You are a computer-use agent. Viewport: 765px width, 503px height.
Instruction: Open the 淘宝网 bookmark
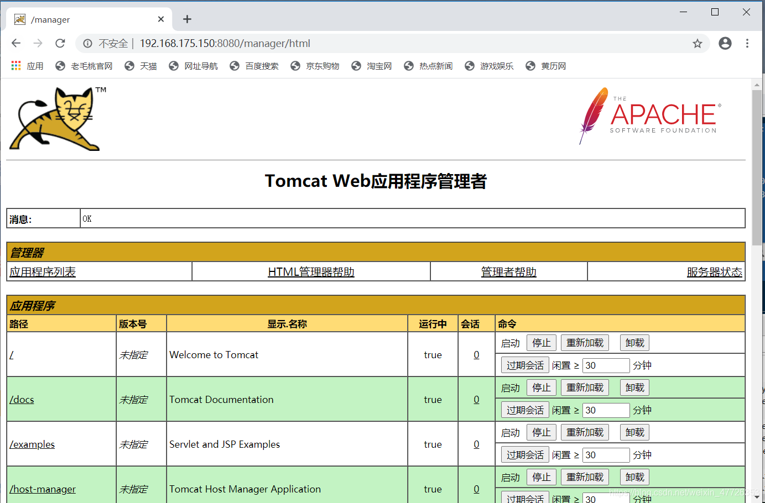click(x=372, y=66)
